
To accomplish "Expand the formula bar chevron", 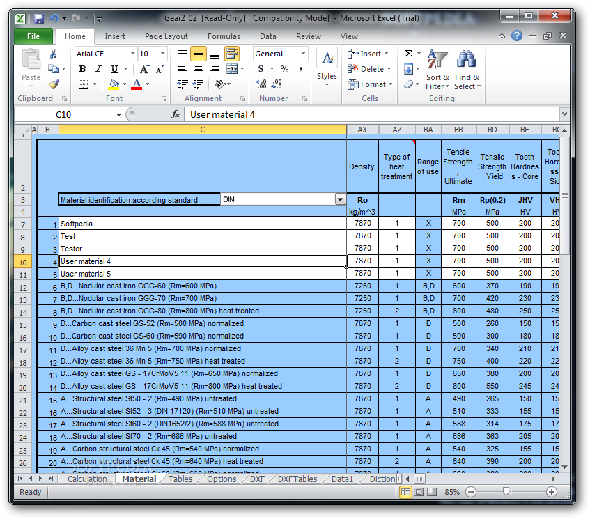I will [564, 114].
